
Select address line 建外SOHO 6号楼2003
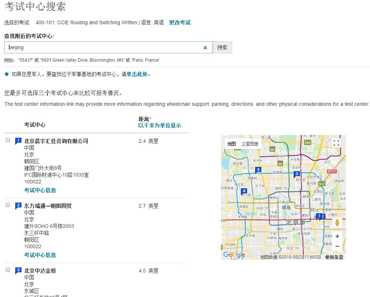pyautogui.click(x=49, y=226)
